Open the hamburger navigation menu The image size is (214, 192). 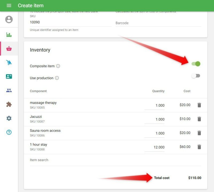(9, 6)
